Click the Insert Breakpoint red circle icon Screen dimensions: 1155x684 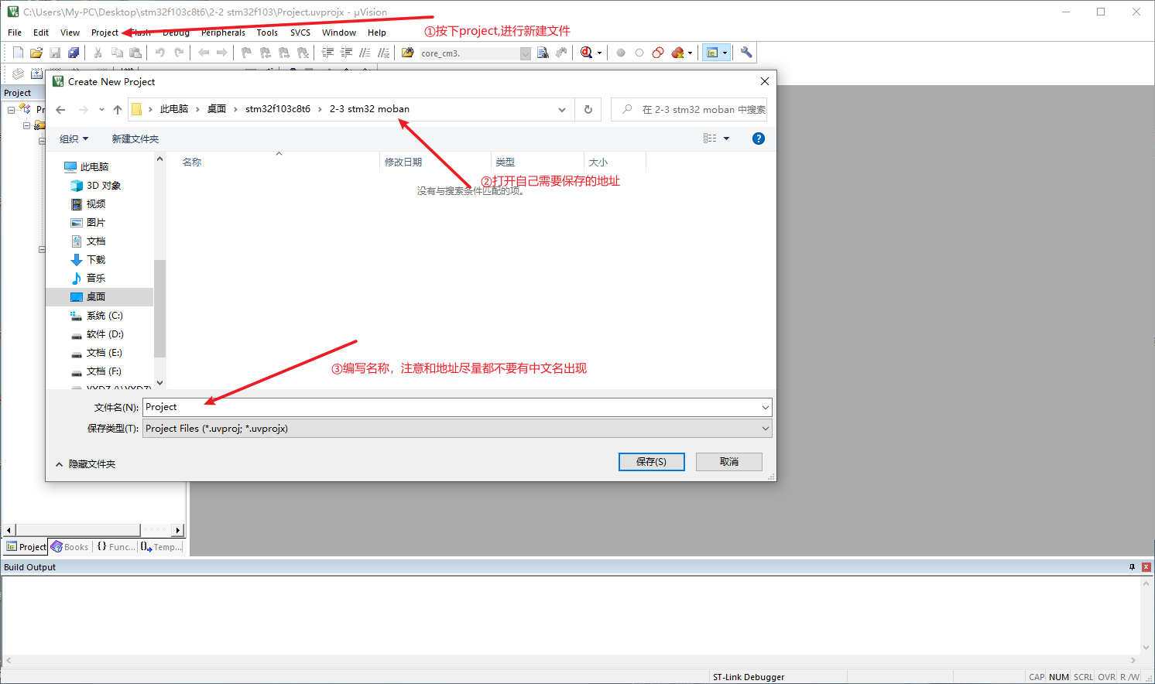tap(621, 53)
